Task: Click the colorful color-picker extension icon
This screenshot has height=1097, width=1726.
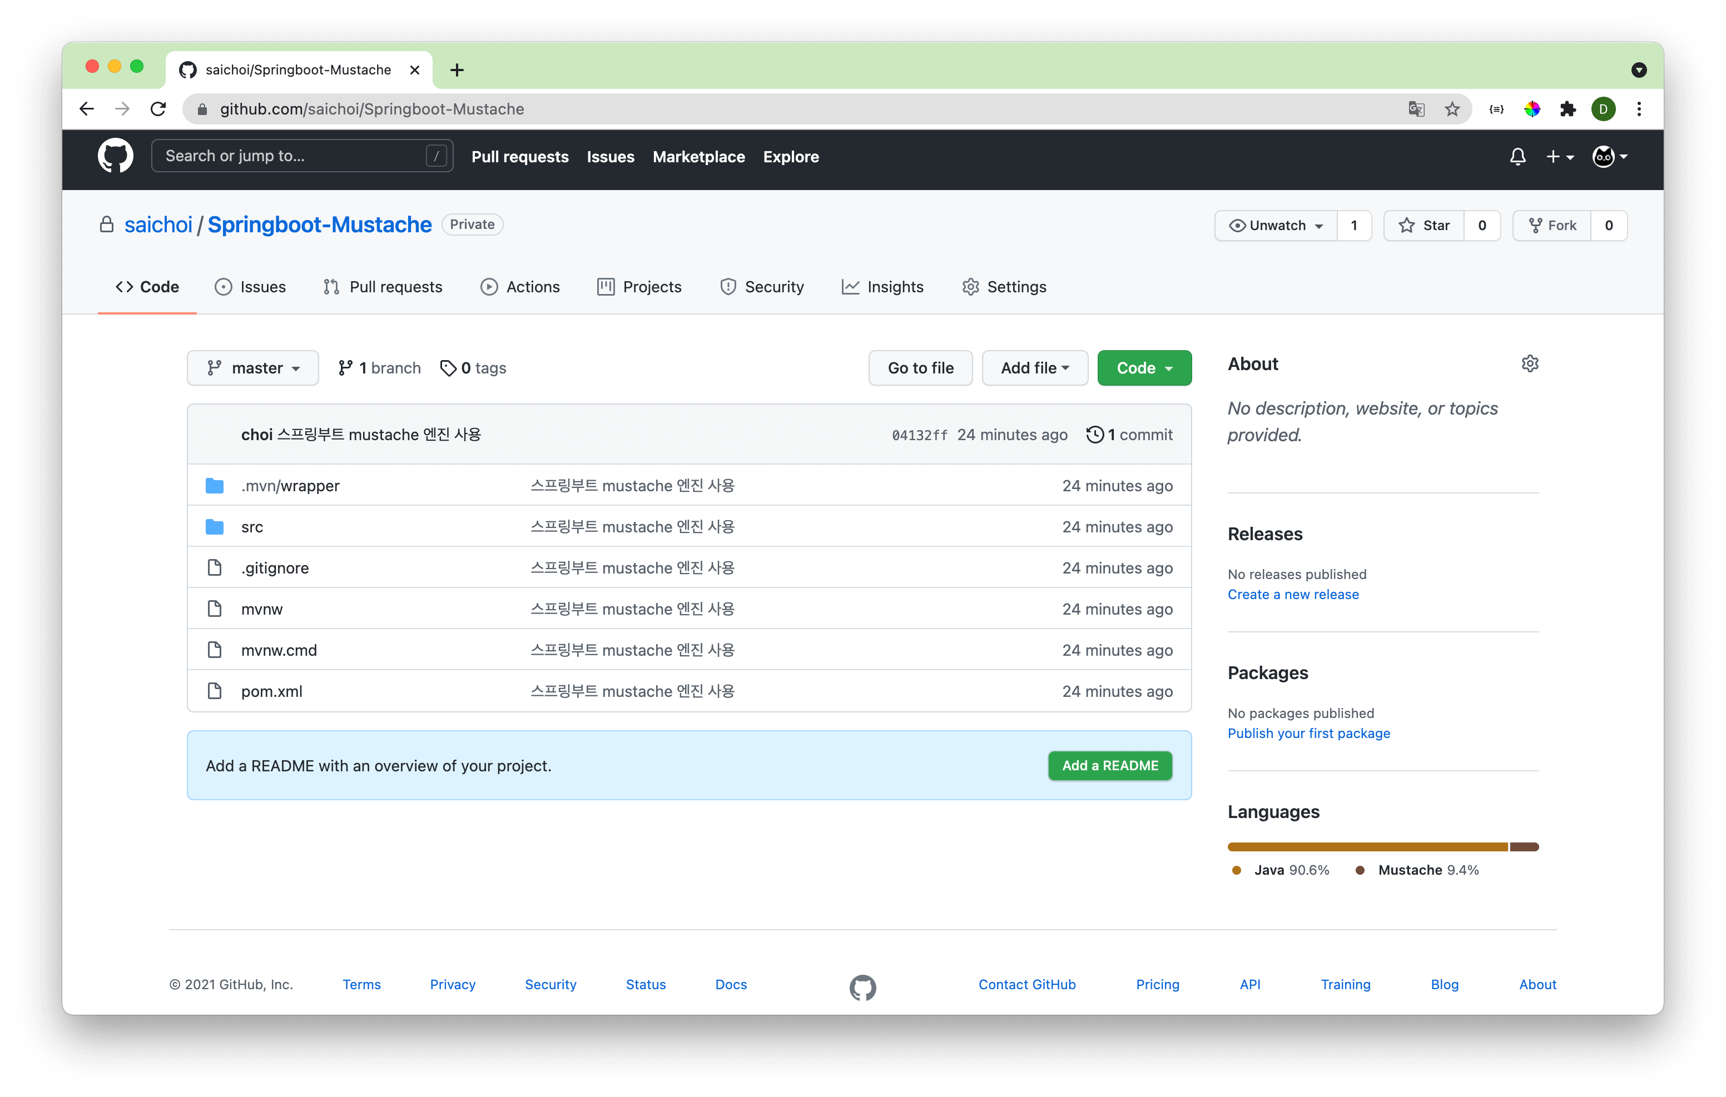Action: pos(1532,109)
